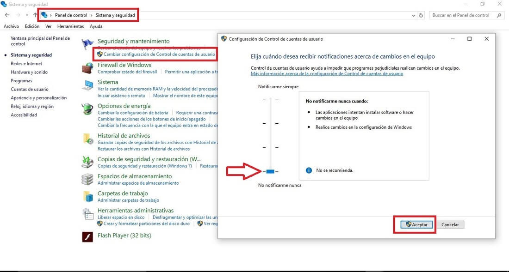The width and height of the screenshot is (509, 272).
Task: Click the Cancelar button in UAC dialog
Action: (x=450, y=225)
